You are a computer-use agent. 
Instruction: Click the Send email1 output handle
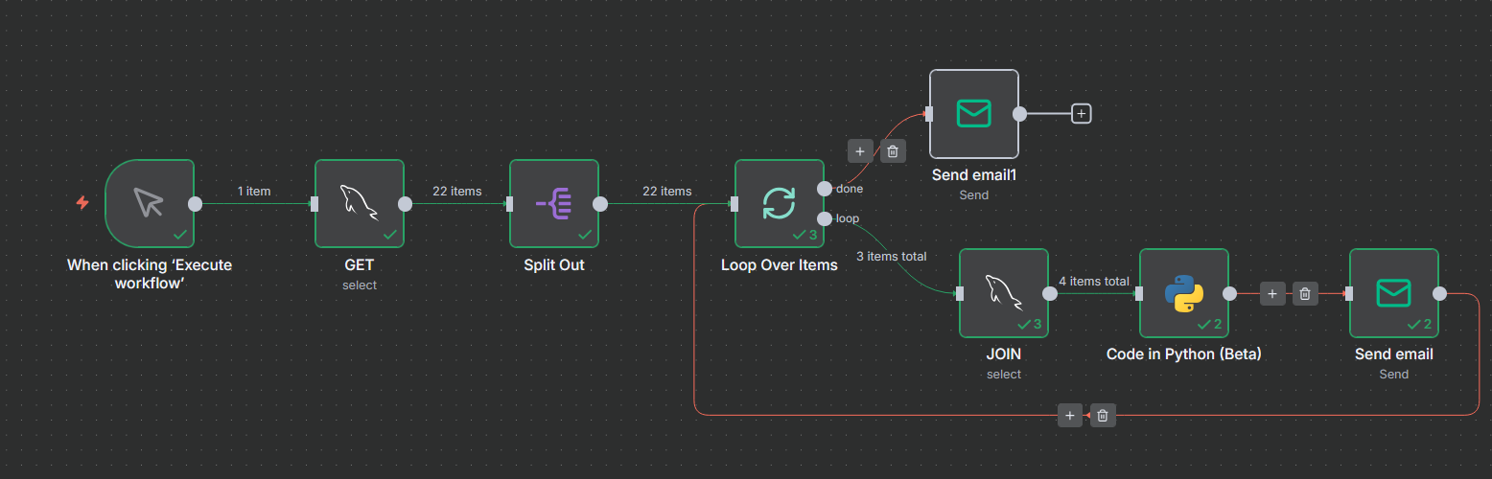[x=1020, y=114]
